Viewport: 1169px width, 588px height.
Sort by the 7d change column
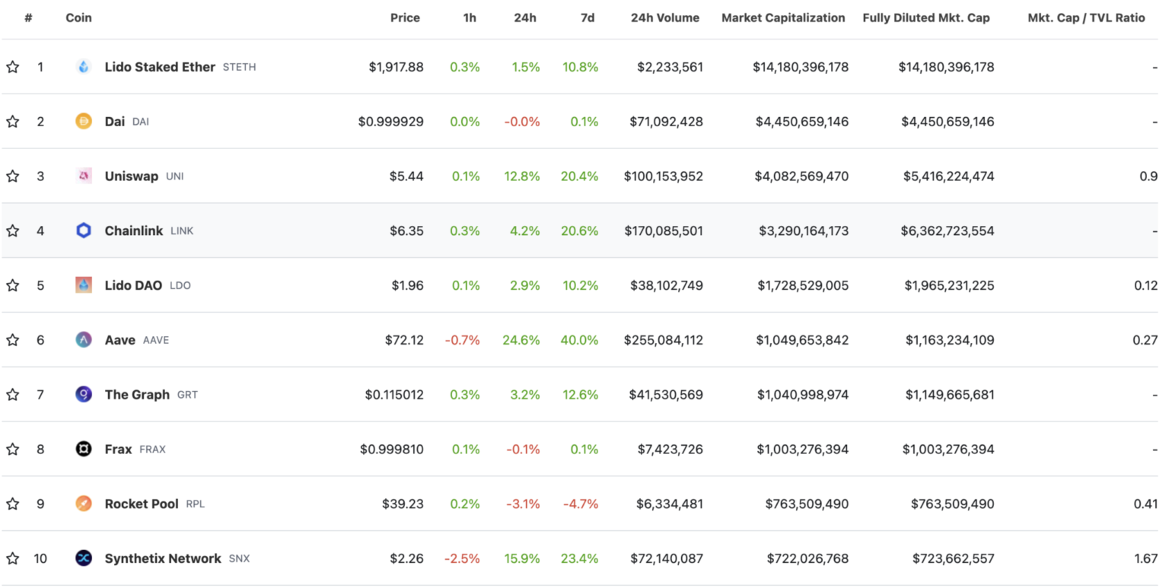coord(588,17)
